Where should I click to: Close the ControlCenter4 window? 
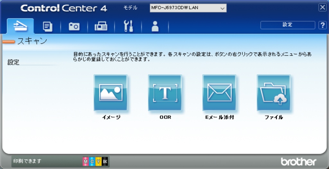pos(322,8)
